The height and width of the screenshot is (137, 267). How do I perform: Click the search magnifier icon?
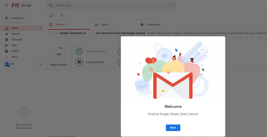[x=51, y=5]
